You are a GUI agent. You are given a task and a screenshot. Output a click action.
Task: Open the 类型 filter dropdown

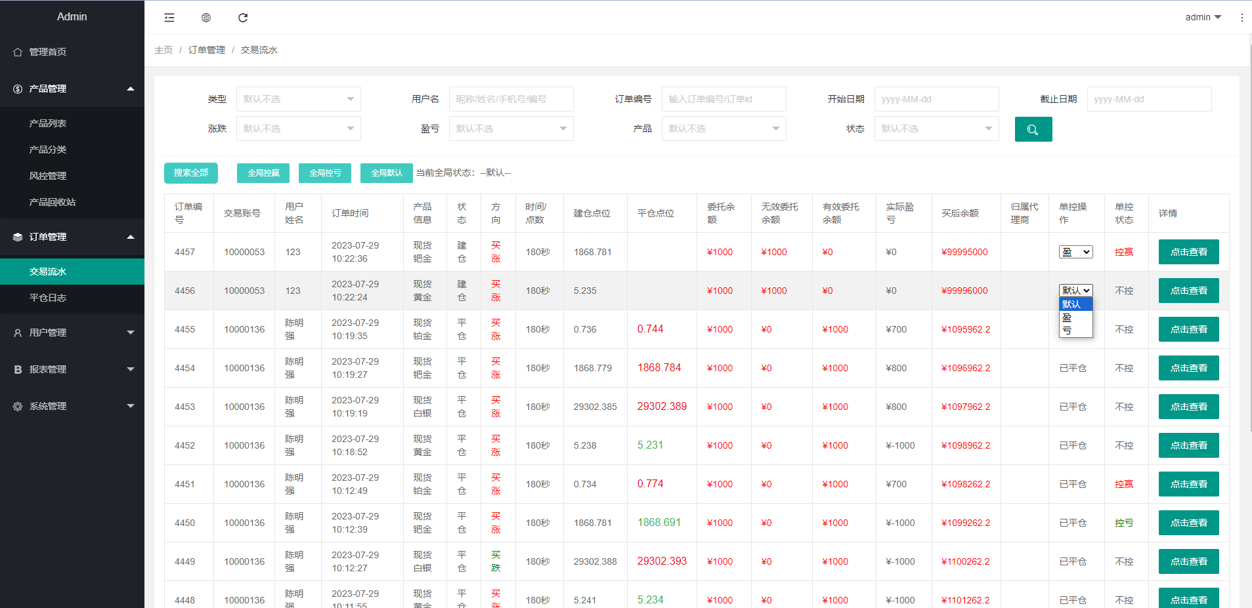[x=298, y=98]
